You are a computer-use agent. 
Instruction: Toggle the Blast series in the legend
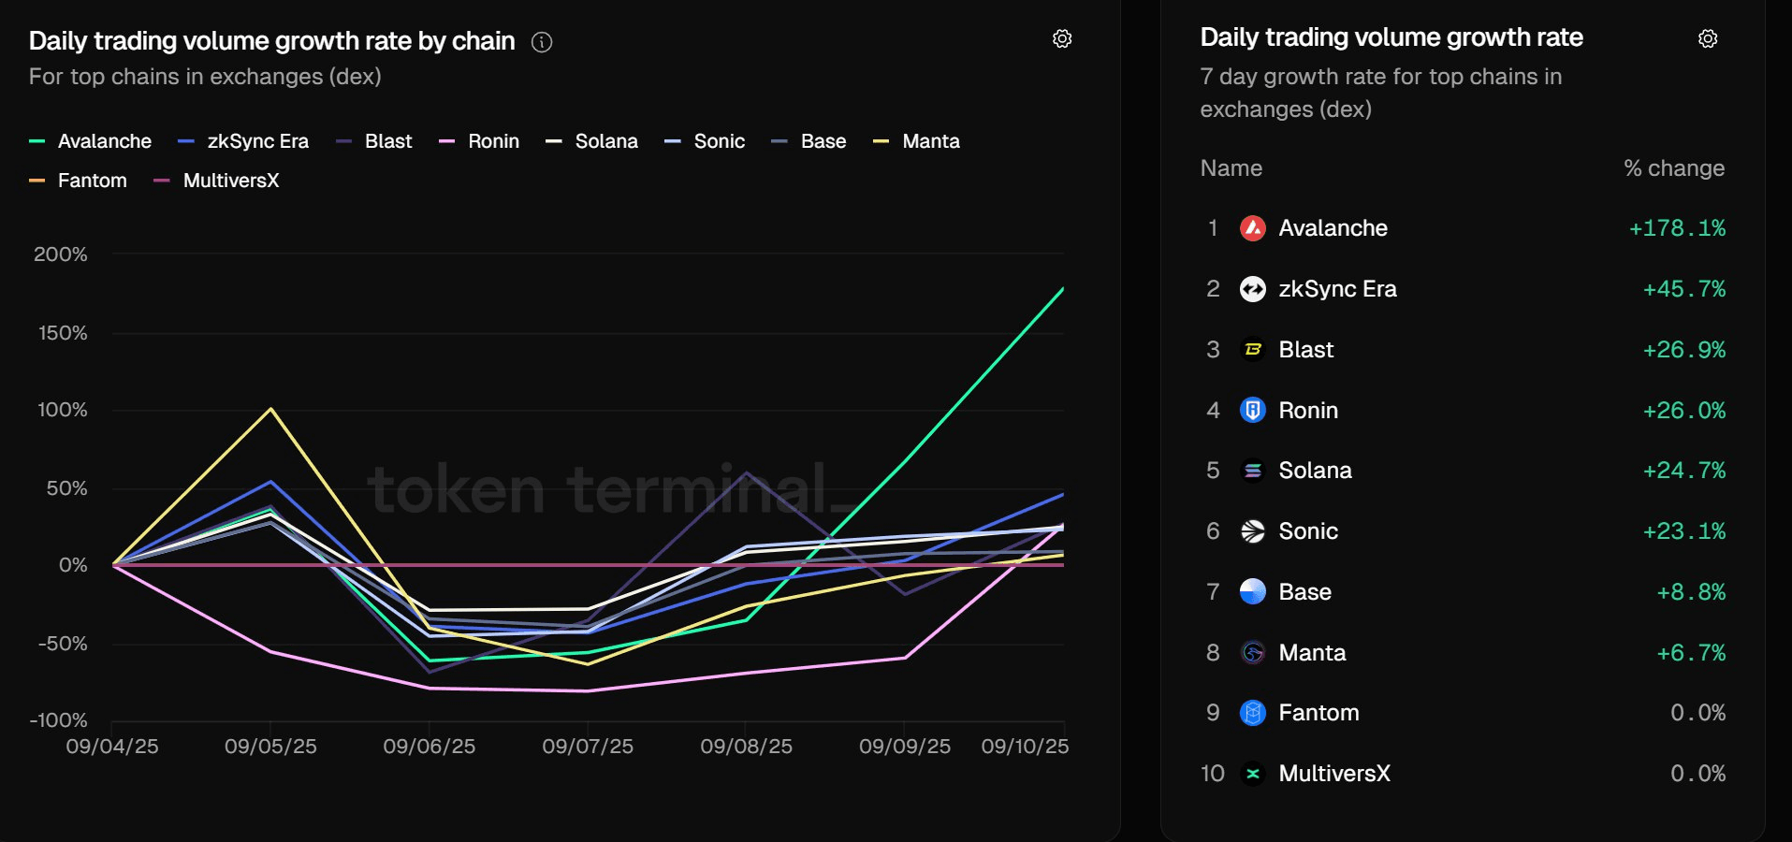tap(374, 141)
